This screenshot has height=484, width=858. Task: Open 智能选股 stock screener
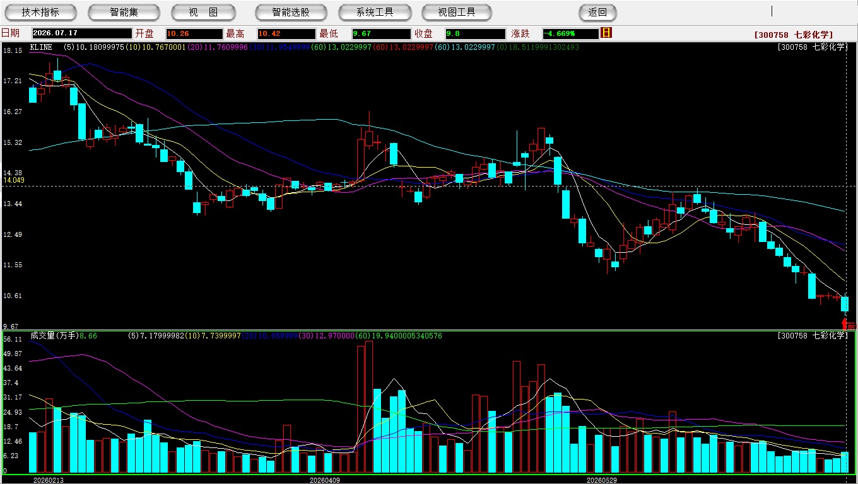(291, 12)
